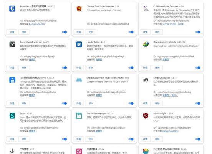Image resolution: width=212 pixels, height=154 pixels.
Task: Open Bitwarden background.html inspect link
Action: [37, 24]
